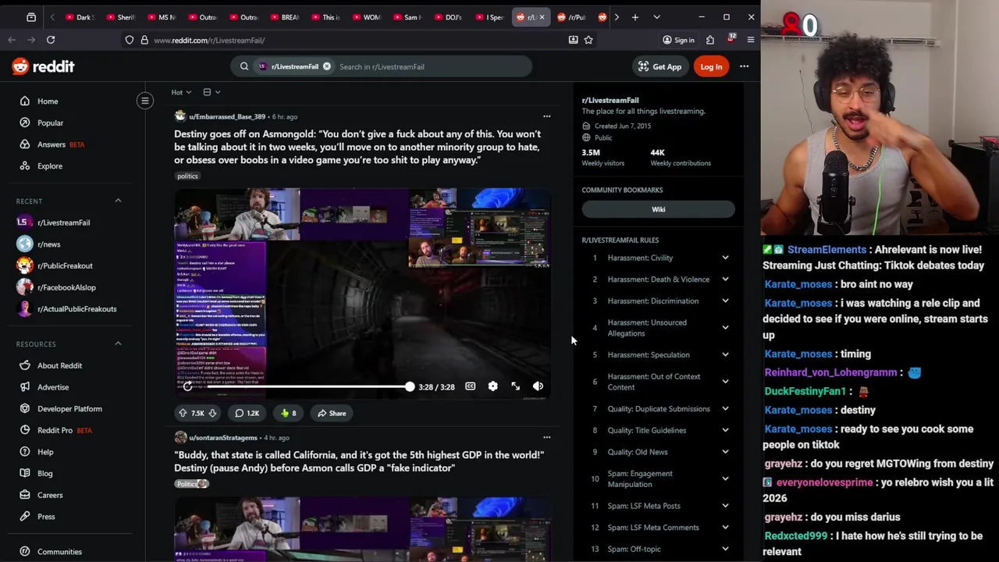
Task: Open u/Embarrassed_Base_389 profile
Action: tap(227, 116)
